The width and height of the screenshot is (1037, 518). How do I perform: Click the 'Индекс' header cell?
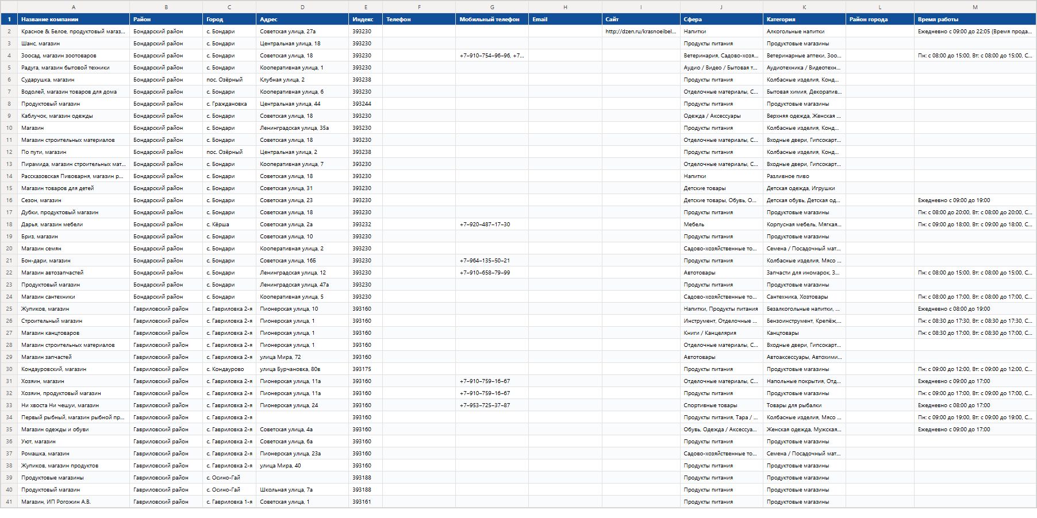coord(366,19)
